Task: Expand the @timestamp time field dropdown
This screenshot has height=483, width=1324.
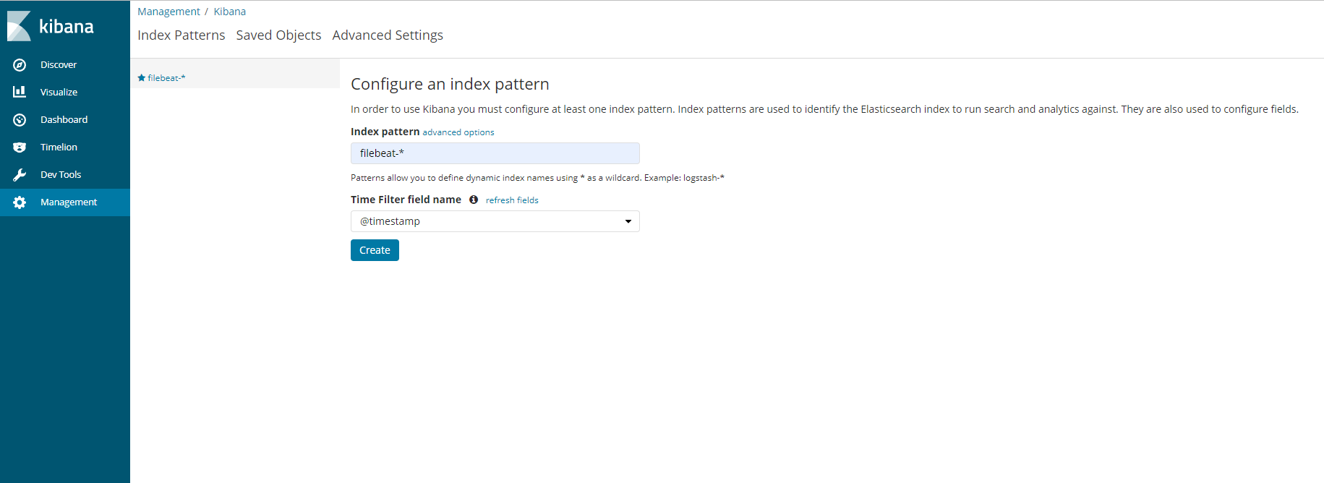Action: coord(495,221)
